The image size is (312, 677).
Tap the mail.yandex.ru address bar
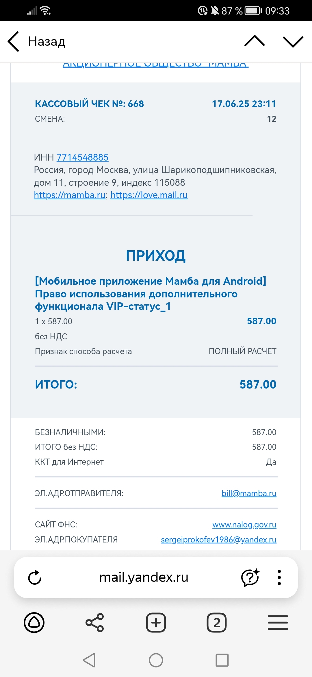tap(144, 577)
